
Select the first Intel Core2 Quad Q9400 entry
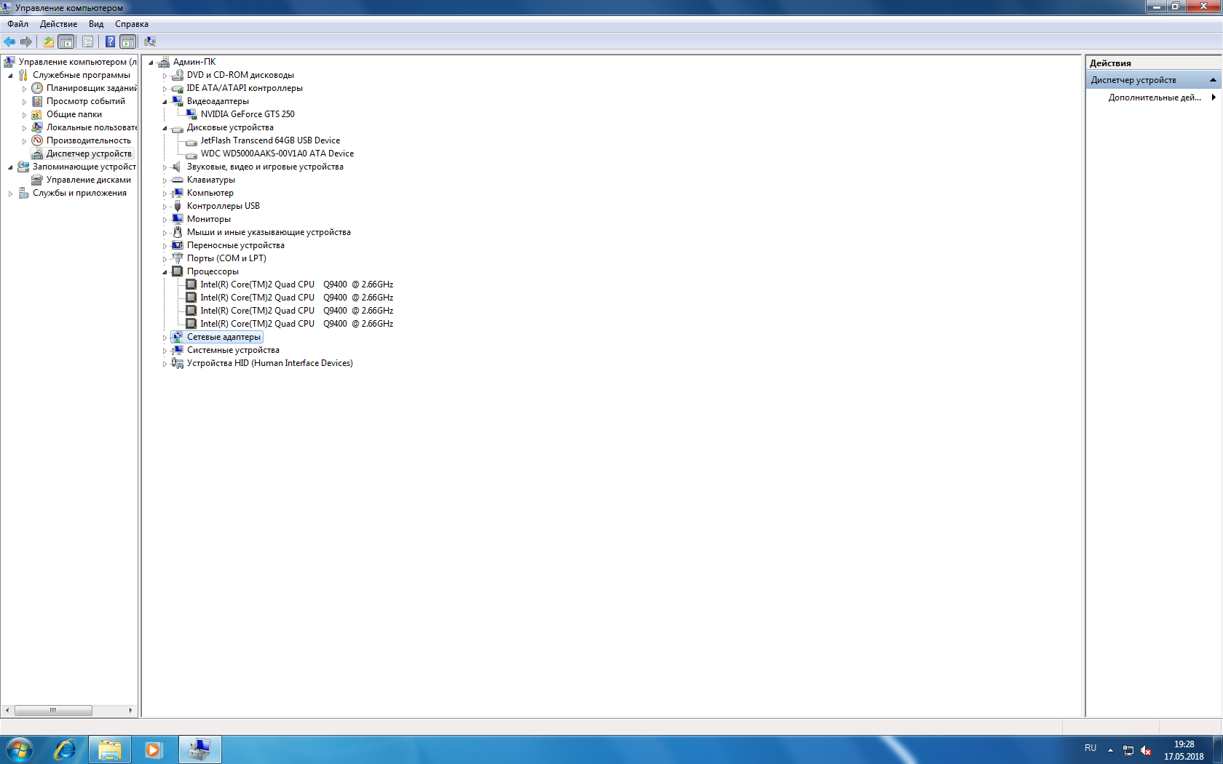(297, 284)
